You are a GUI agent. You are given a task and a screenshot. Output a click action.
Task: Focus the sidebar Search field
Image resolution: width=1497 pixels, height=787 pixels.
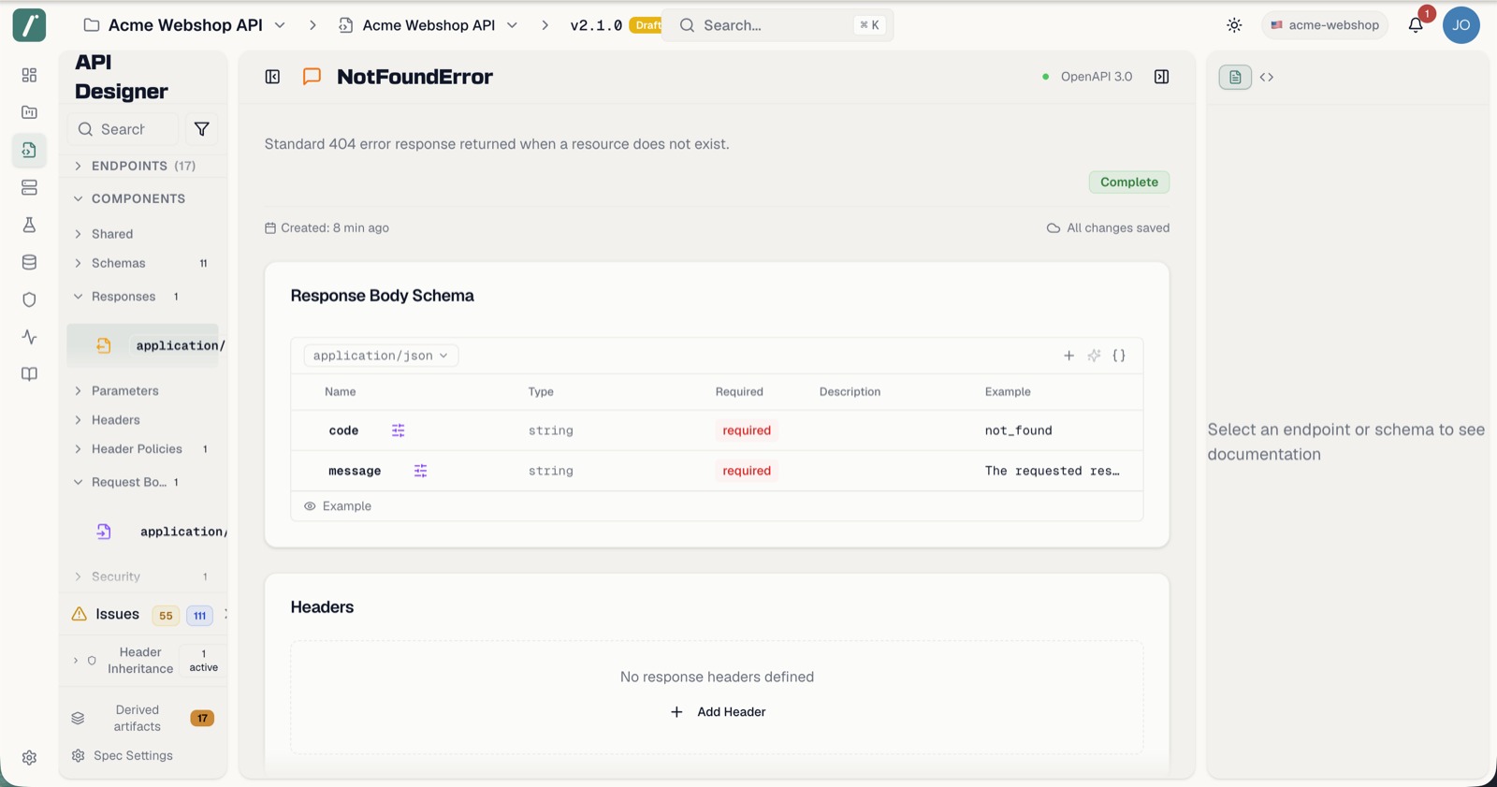pos(123,129)
